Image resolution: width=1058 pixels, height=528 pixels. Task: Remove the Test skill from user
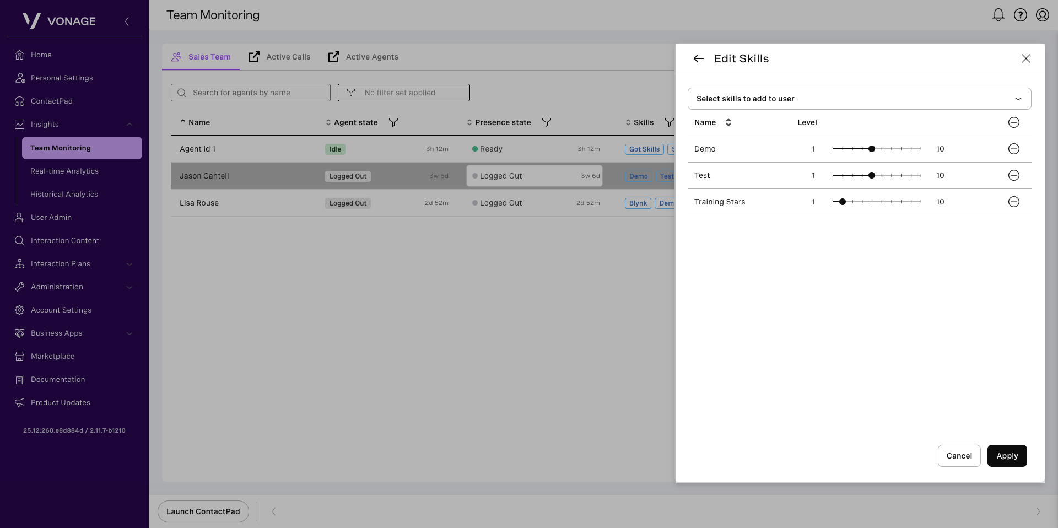tap(1013, 175)
